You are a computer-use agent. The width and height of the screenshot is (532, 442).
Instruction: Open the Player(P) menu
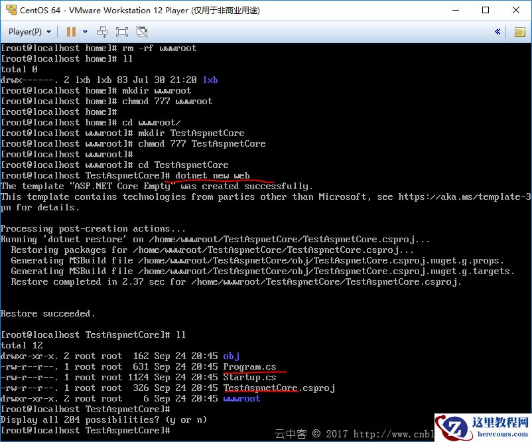[x=25, y=32]
